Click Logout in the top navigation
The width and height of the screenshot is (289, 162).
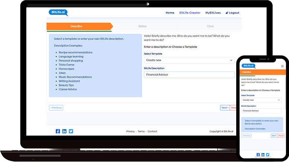232,13
